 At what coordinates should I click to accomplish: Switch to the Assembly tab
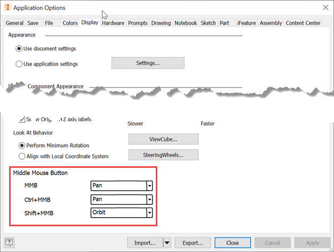pyautogui.click(x=271, y=23)
